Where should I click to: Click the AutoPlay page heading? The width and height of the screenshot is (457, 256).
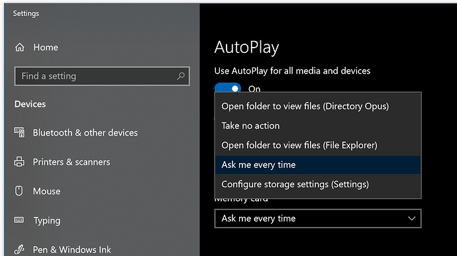point(246,48)
